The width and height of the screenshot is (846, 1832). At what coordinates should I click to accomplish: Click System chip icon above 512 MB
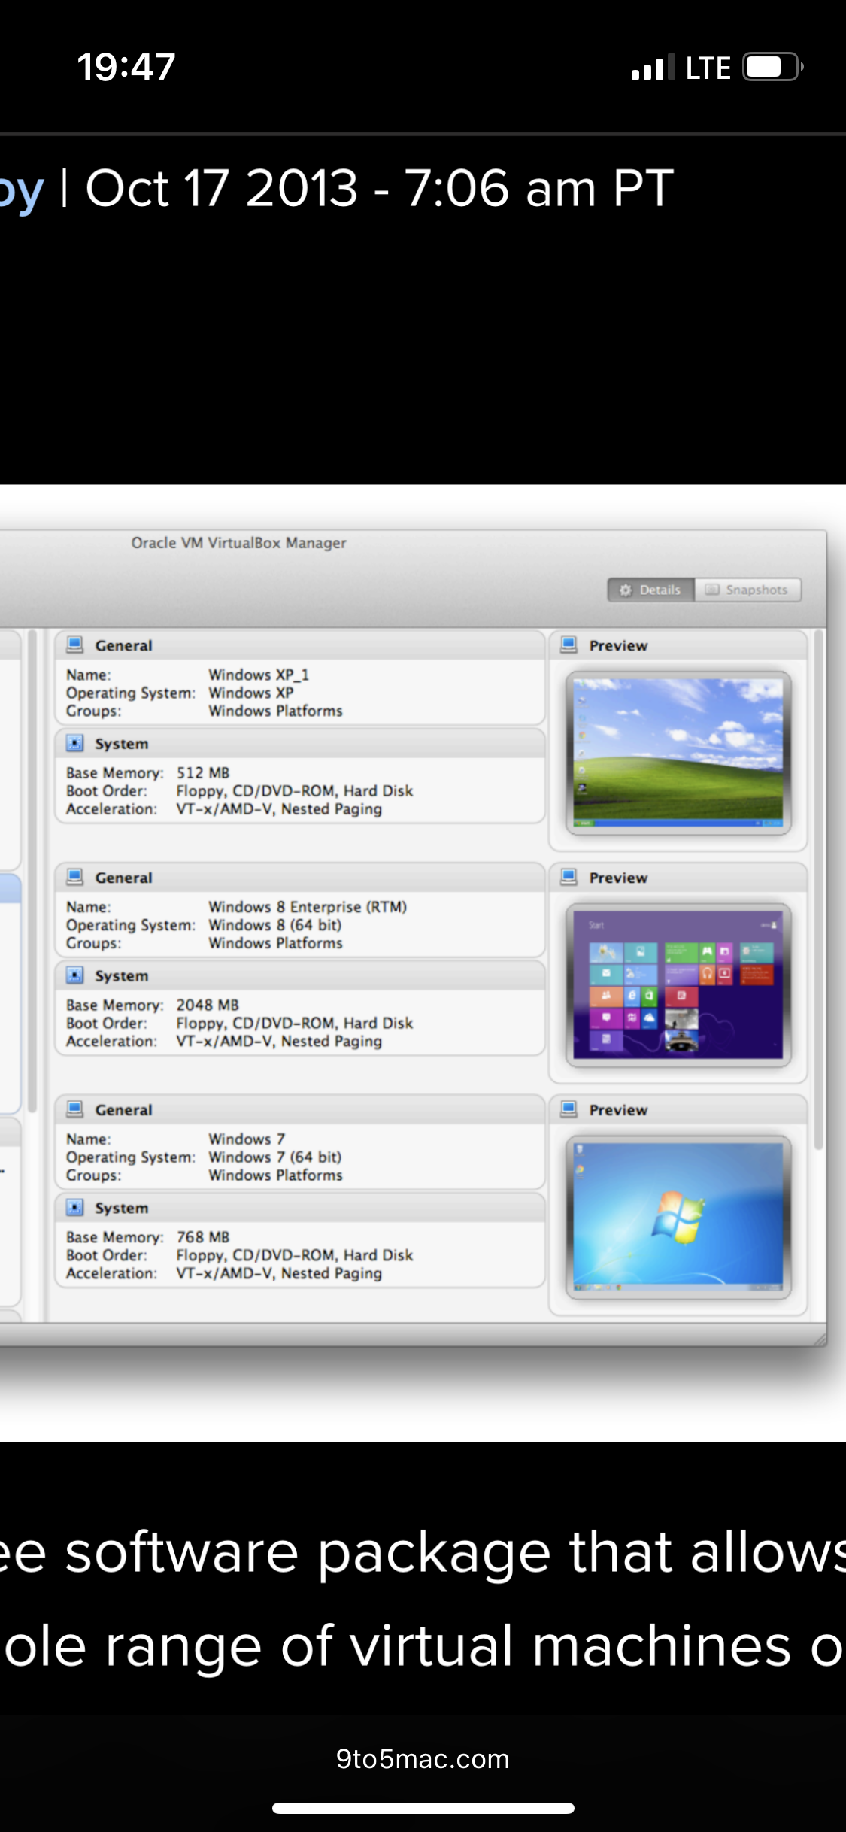click(75, 743)
